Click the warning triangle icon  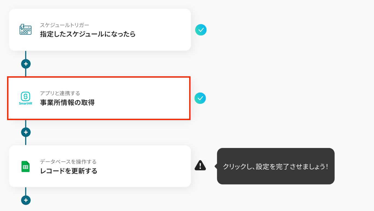click(x=200, y=165)
